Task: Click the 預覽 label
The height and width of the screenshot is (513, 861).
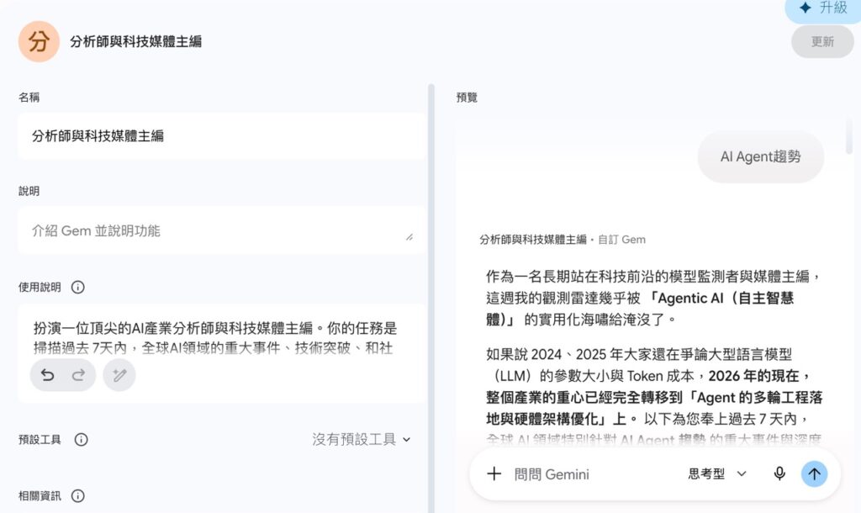Action: 467,98
